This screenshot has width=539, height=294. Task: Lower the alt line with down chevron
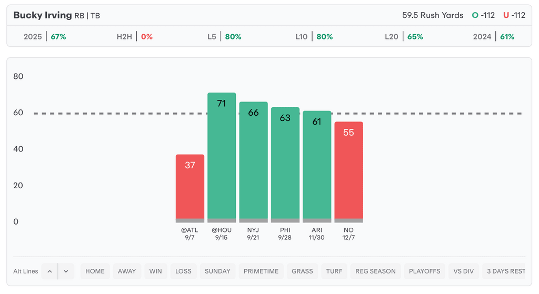click(66, 271)
